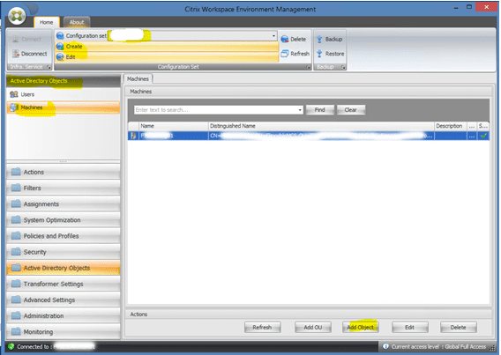Click the Clear button

click(x=350, y=110)
